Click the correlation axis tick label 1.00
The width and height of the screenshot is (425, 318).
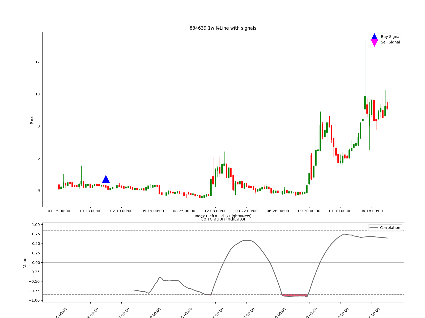click(36, 225)
